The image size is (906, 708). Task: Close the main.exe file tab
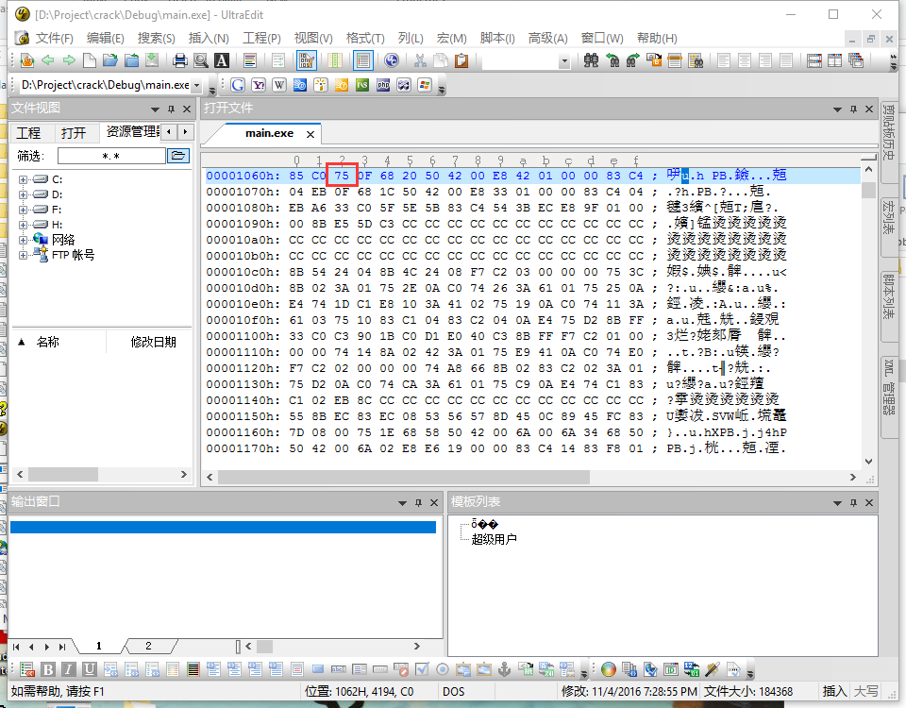(x=310, y=134)
